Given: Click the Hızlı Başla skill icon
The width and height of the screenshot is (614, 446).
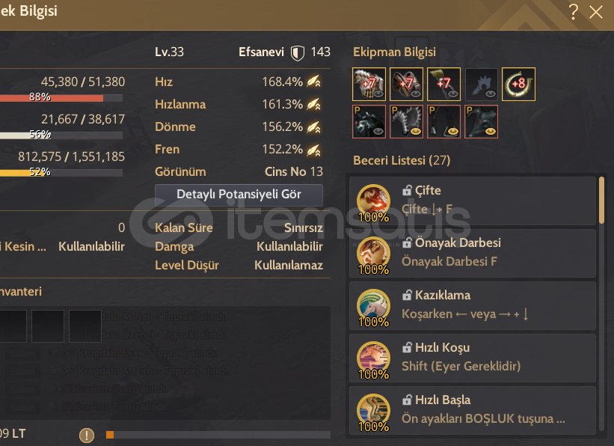Looking at the screenshot, I should [x=373, y=410].
